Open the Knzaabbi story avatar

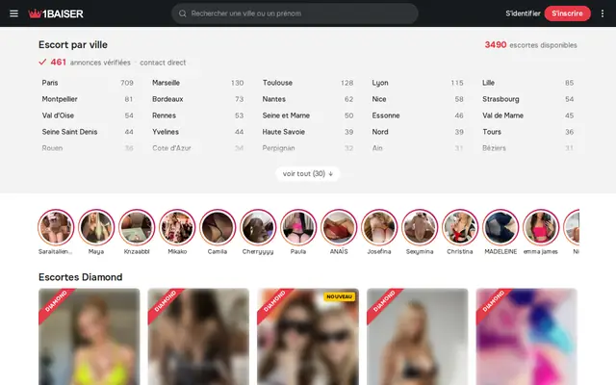(137, 227)
